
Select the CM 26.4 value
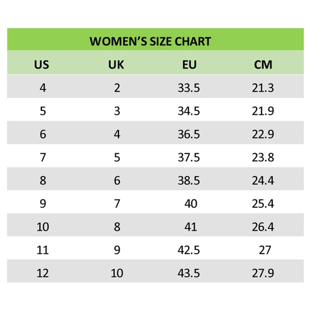pyautogui.click(x=262, y=227)
